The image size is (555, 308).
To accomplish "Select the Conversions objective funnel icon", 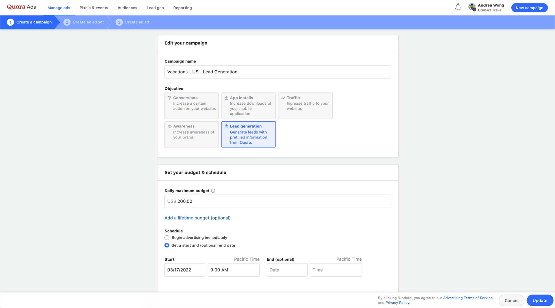I will tap(170, 98).
